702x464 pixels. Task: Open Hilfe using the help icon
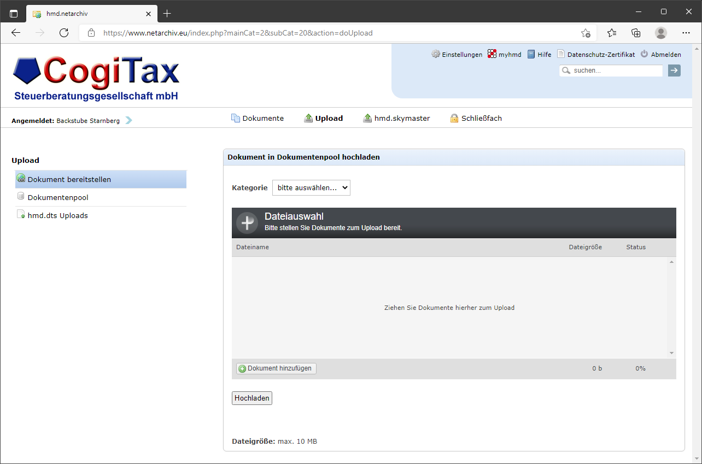click(x=530, y=54)
